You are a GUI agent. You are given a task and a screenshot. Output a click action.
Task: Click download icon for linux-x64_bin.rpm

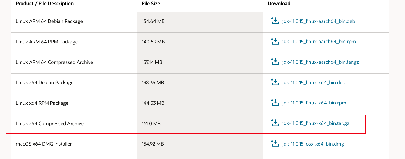[274, 103]
